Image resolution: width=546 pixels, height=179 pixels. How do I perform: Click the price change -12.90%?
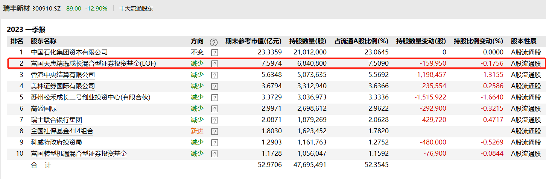(x=96, y=8)
